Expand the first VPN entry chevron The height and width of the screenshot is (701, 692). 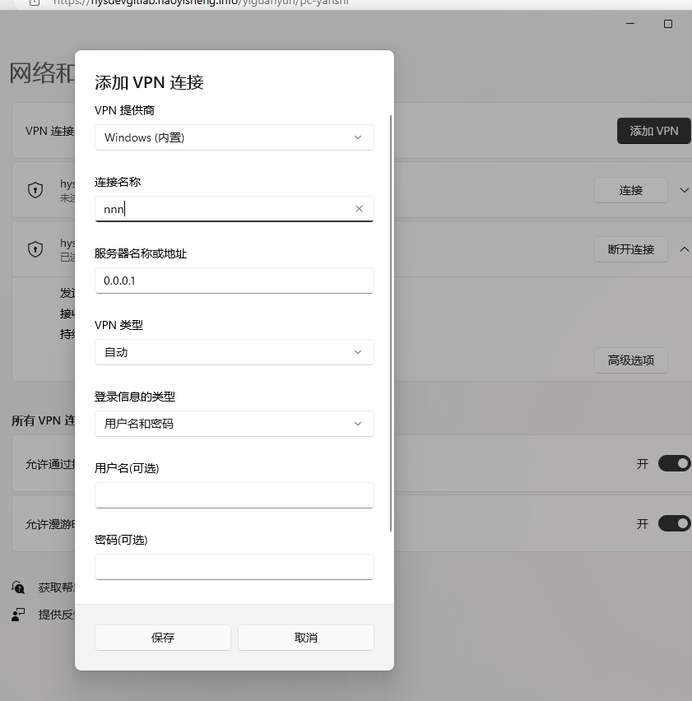pos(684,190)
